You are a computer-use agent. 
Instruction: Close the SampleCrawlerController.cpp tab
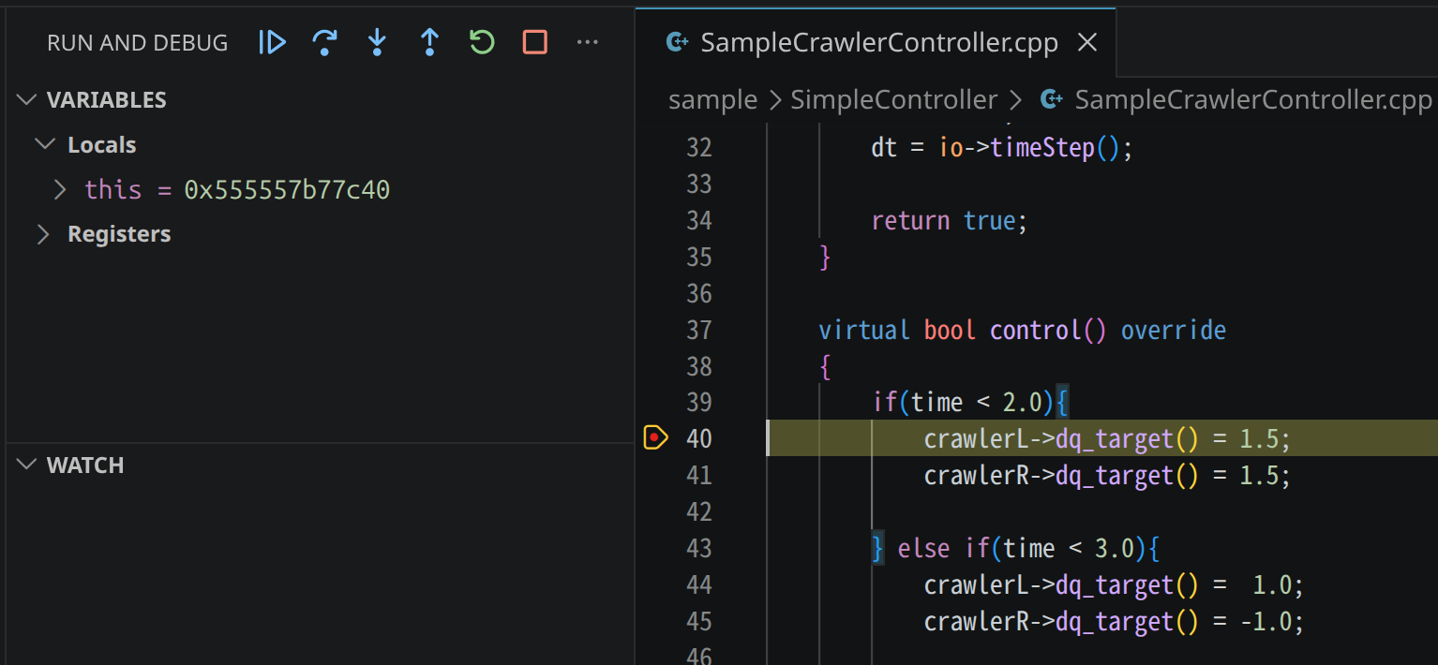click(x=1087, y=42)
